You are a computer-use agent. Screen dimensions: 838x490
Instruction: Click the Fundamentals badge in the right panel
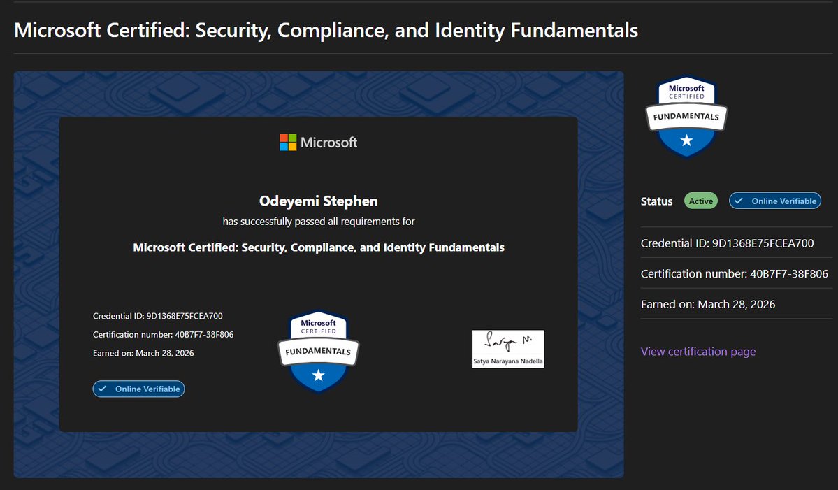(x=686, y=117)
